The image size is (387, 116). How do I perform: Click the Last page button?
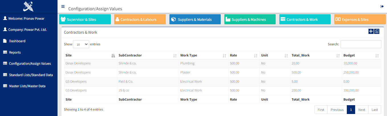coord(374,110)
